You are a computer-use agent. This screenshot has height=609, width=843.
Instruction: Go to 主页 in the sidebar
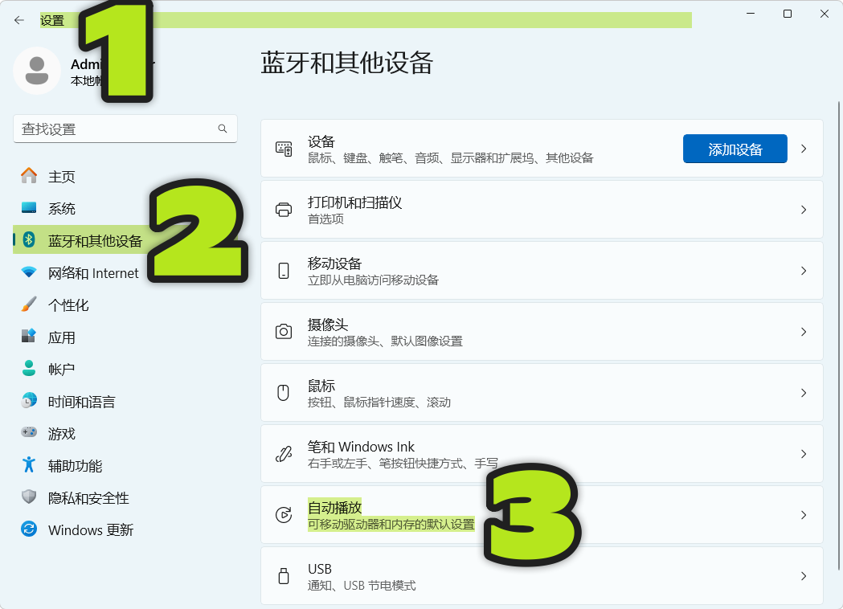(x=125, y=176)
